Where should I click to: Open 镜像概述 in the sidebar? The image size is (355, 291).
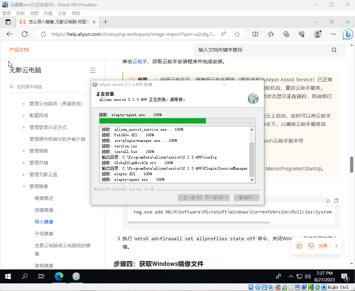click(44, 198)
